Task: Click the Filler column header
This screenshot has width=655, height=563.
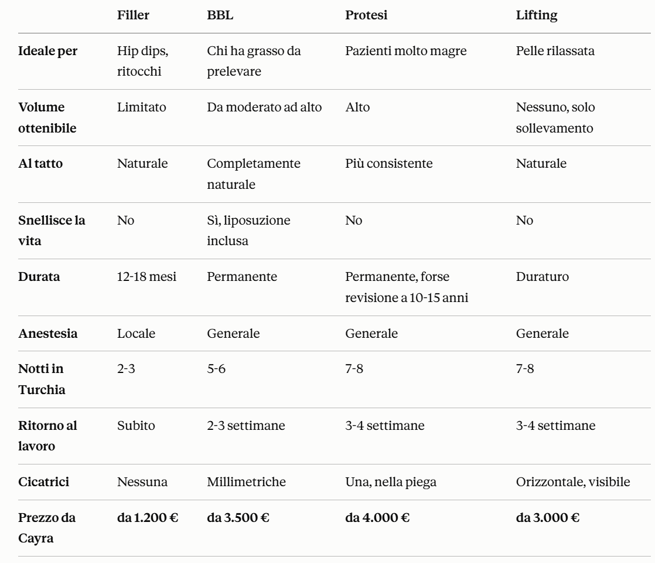Action: 133,15
